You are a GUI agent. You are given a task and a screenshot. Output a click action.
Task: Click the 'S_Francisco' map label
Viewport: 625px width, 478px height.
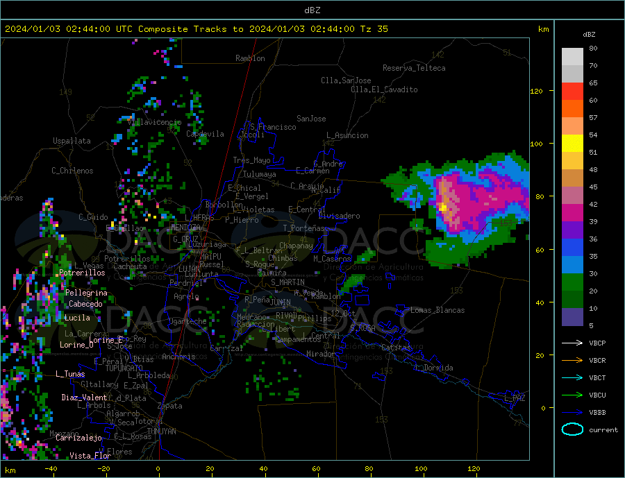tap(273, 127)
